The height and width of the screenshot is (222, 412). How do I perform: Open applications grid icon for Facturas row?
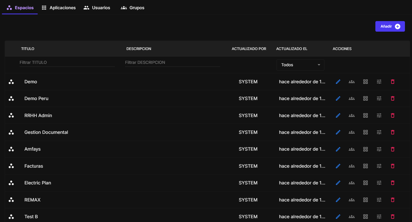366,166
